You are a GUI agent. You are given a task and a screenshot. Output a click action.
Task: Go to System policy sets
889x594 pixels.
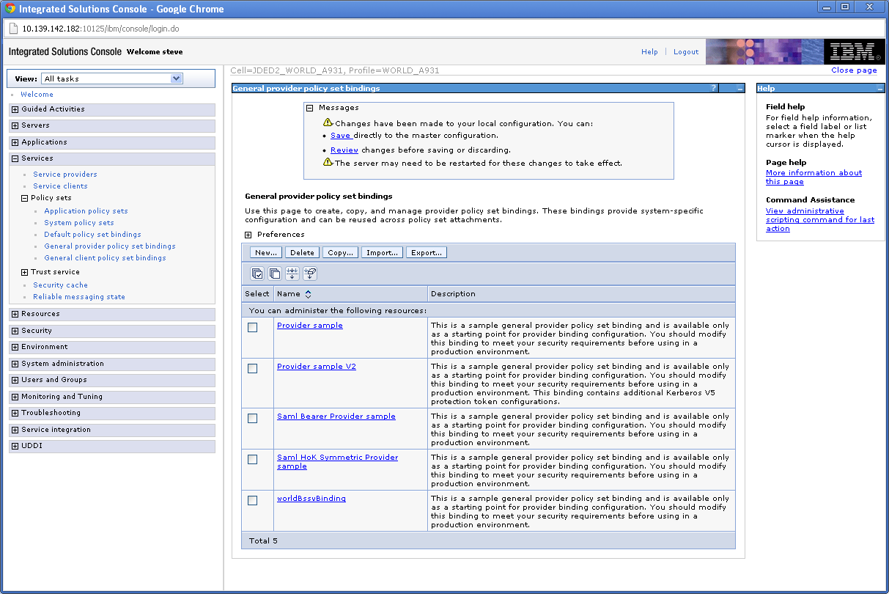(79, 223)
